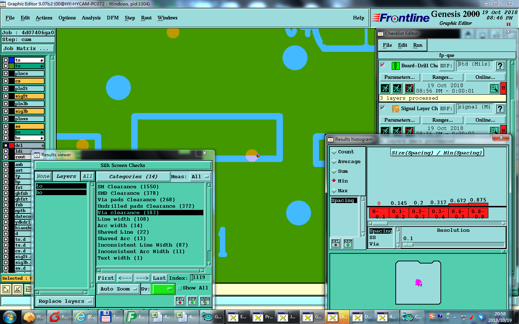Viewport: 519px width, 324px height.
Task: Click the green drill icon of Board-Drill Checks
Action: pyautogui.click(x=395, y=66)
